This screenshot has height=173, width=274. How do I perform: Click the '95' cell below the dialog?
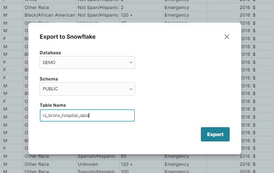click(141, 156)
